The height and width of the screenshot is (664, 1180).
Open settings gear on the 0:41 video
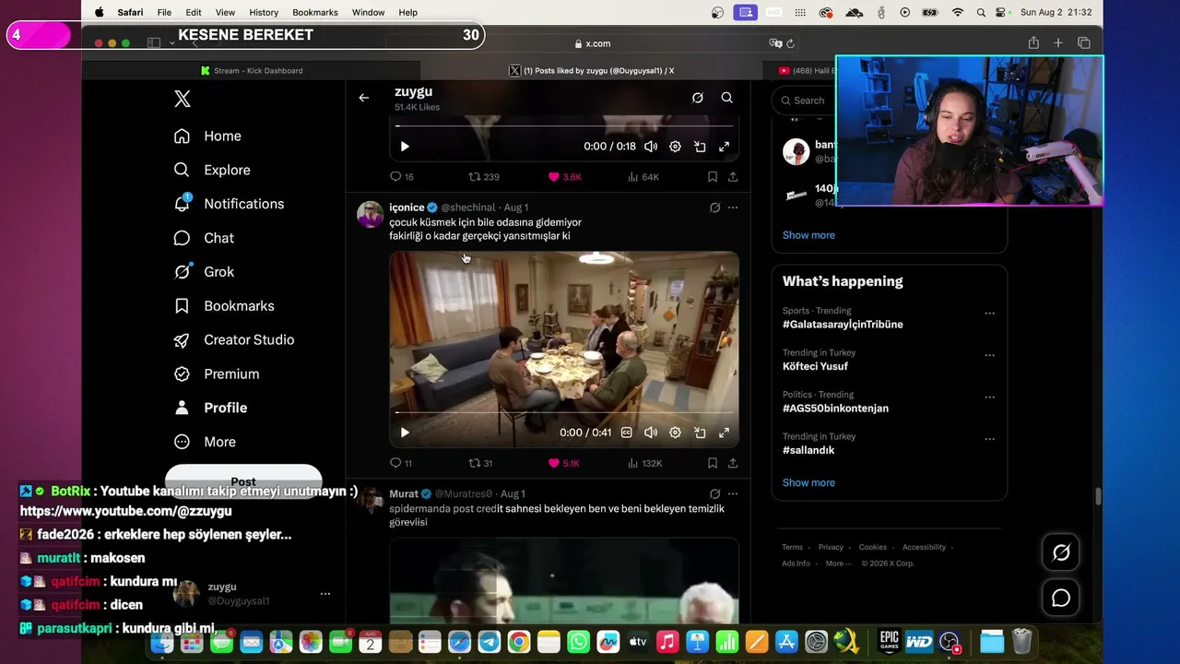point(675,433)
